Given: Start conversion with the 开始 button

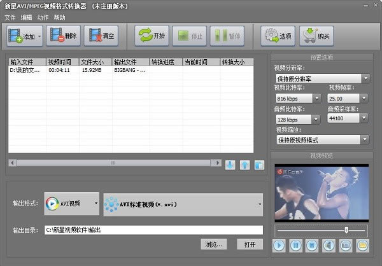Looking at the screenshot, I should click(x=152, y=36).
